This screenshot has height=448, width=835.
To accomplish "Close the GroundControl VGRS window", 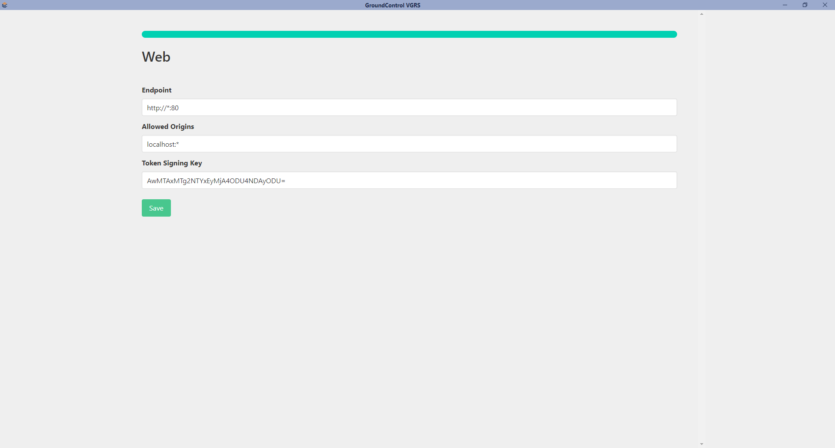I will point(825,5).
